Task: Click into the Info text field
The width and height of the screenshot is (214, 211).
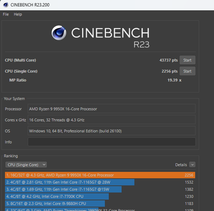Action: (x=112, y=142)
